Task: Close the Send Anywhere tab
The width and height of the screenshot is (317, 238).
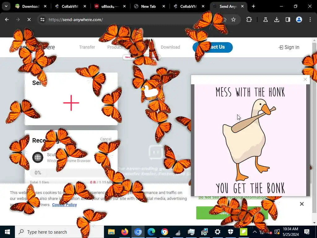Action: point(242,6)
